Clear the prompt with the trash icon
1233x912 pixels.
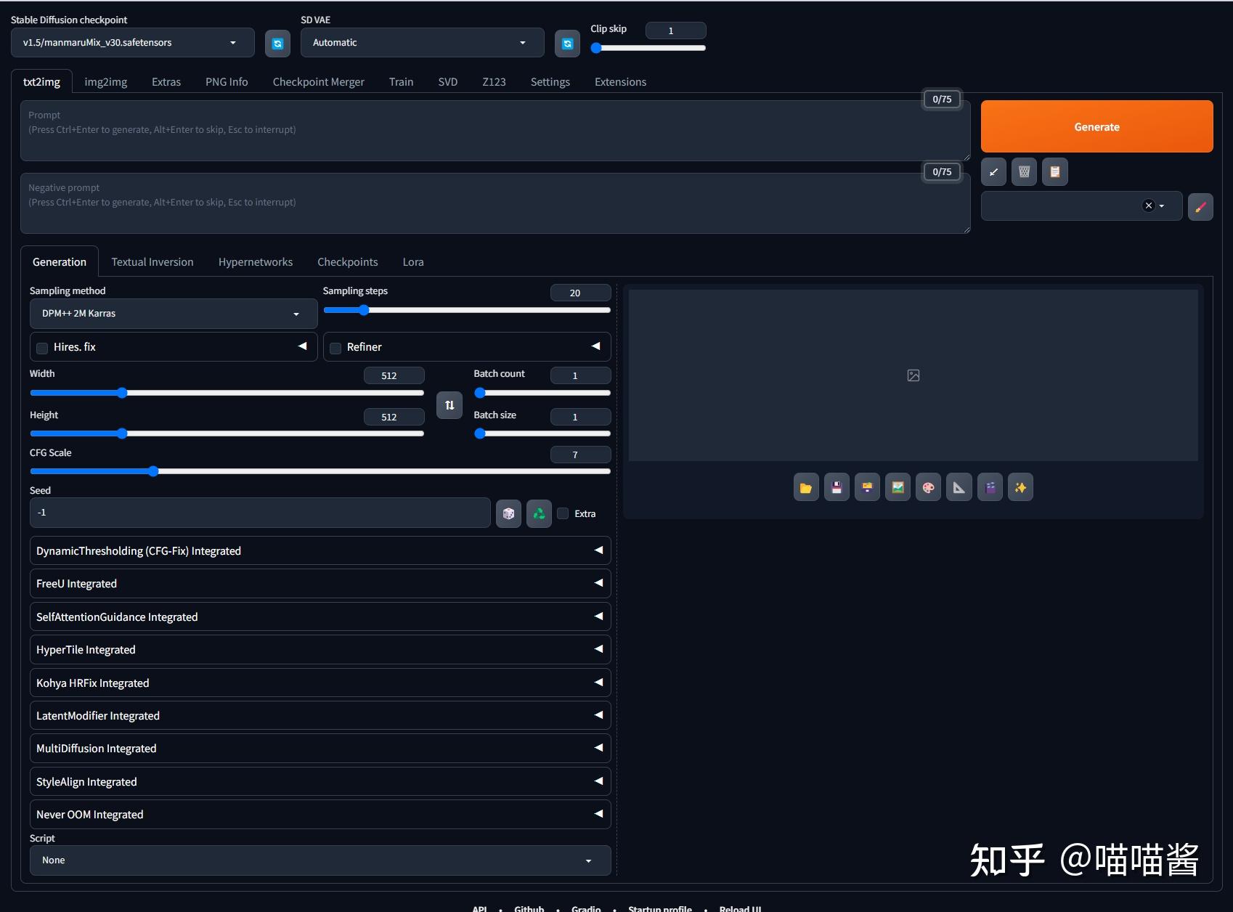click(x=1024, y=172)
